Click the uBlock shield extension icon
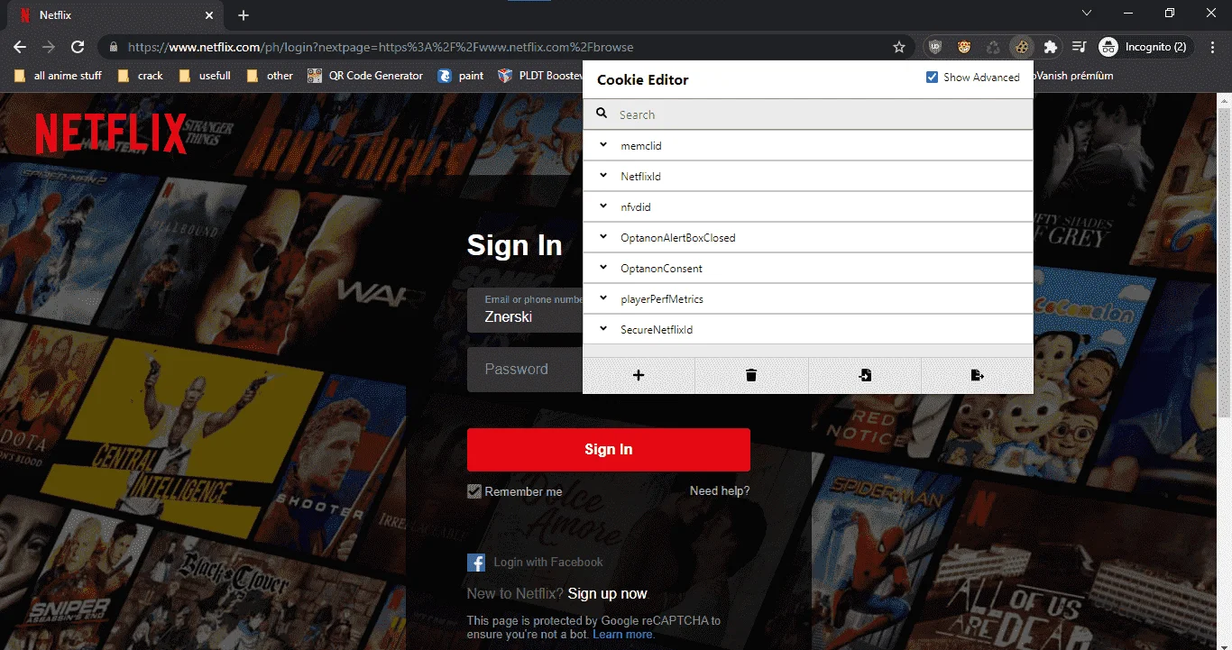The height and width of the screenshot is (650, 1232). (x=935, y=47)
